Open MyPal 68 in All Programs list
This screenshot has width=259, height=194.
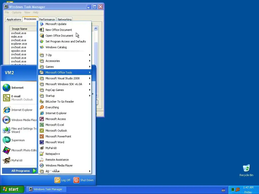tap(64, 148)
